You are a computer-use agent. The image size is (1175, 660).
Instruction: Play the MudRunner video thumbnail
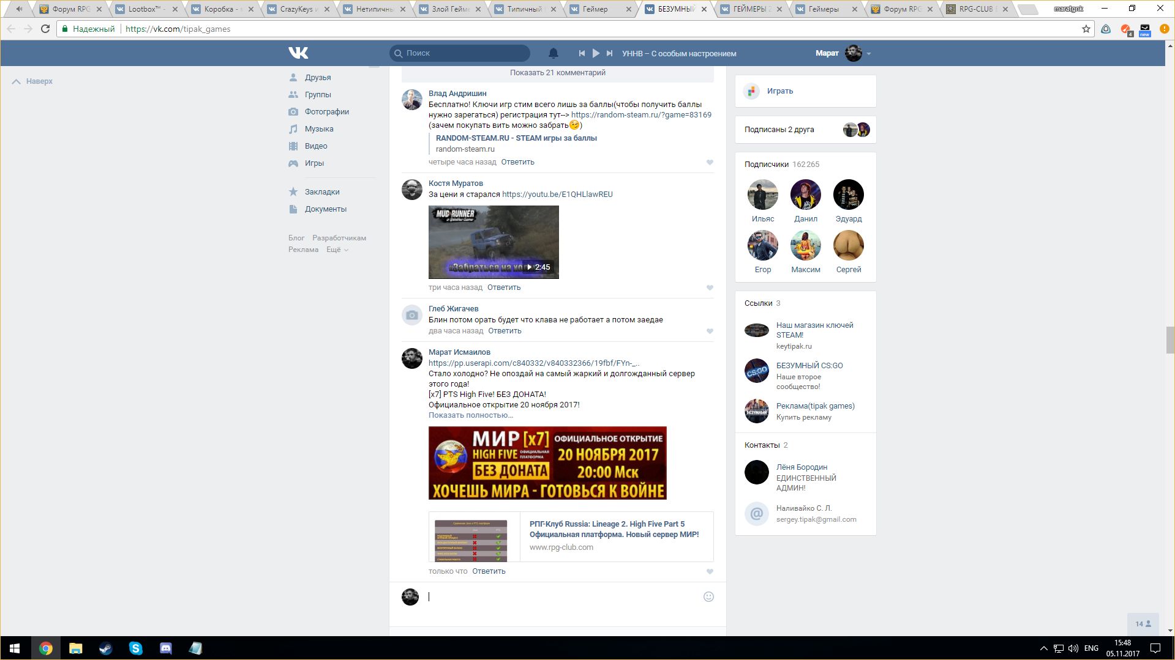(x=494, y=242)
